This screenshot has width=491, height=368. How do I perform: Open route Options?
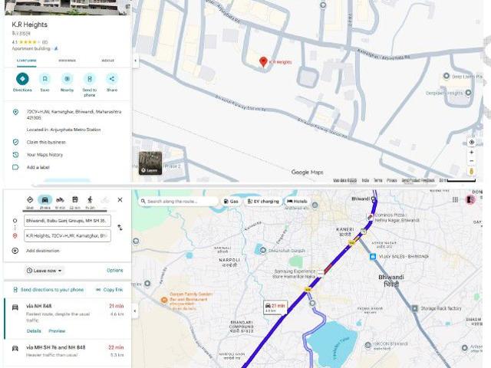click(114, 271)
